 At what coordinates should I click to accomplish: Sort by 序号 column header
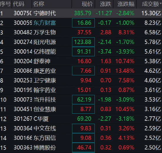[x=5, y=4]
